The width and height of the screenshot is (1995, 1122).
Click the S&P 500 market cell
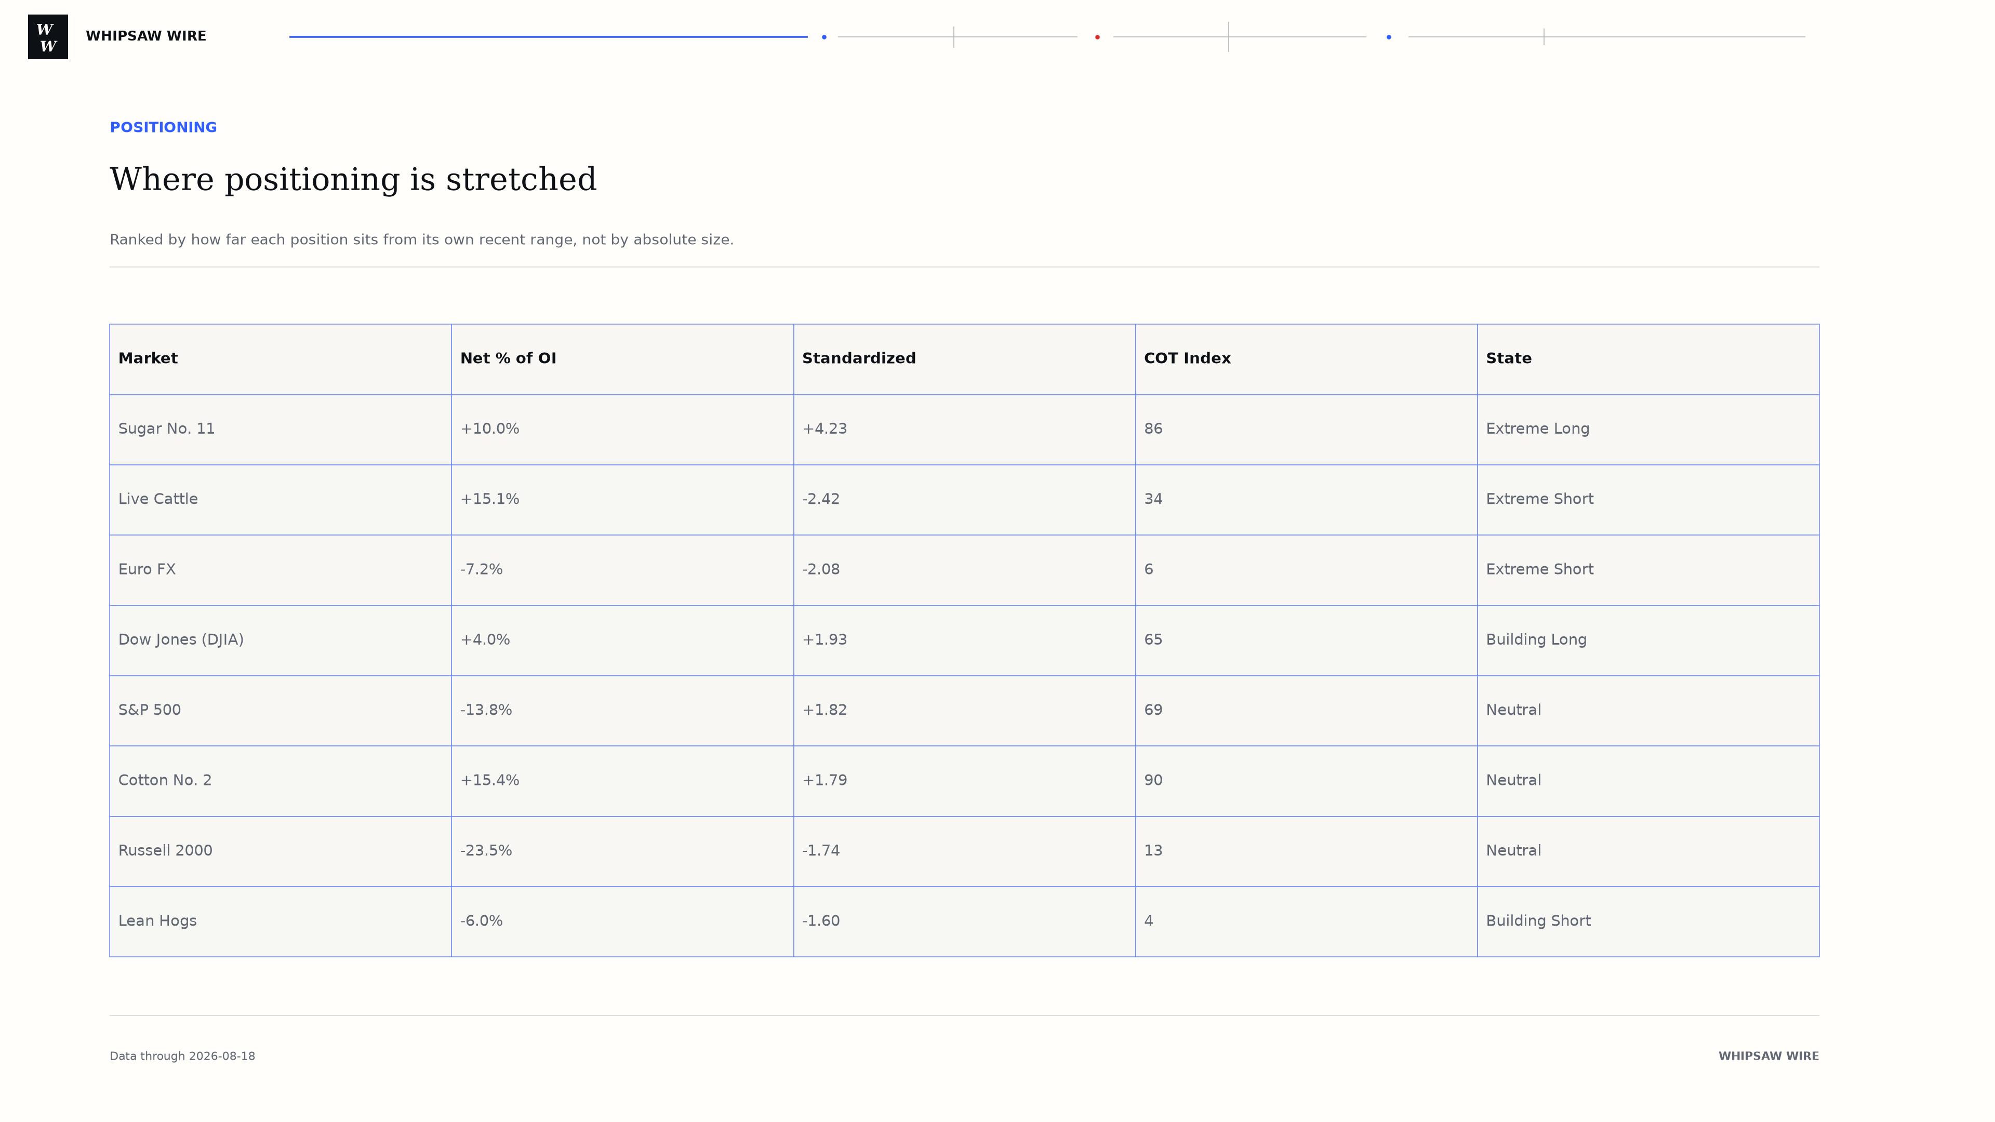(281, 712)
